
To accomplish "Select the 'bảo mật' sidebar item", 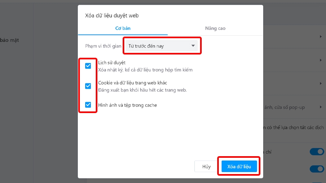I will pos(9,40).
